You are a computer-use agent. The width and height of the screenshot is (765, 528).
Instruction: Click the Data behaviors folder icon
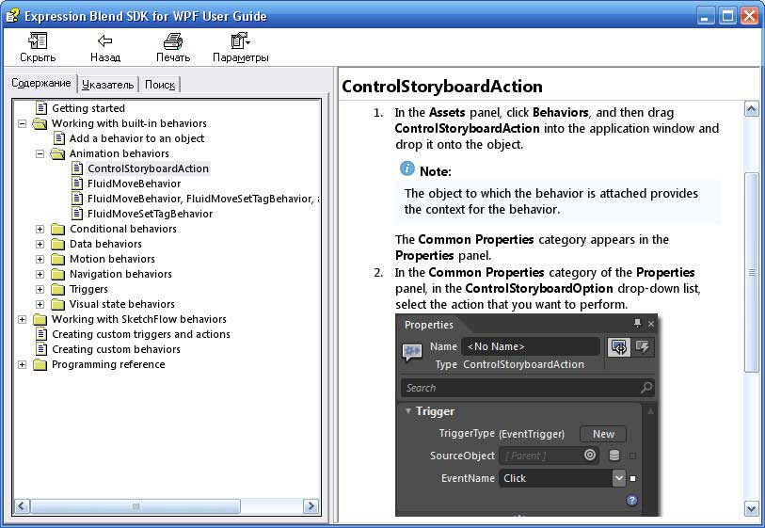tap(58, 244)
